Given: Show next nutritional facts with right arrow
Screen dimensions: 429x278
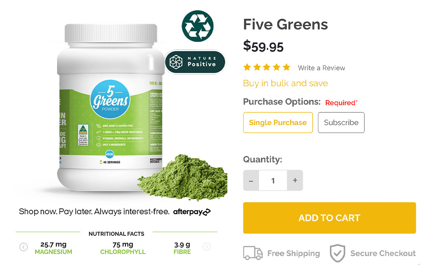Looking at the screenshot, I should coord(207,247).
